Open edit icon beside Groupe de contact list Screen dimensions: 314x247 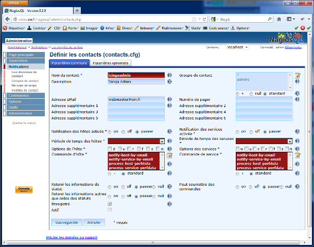tap(298, 75)
